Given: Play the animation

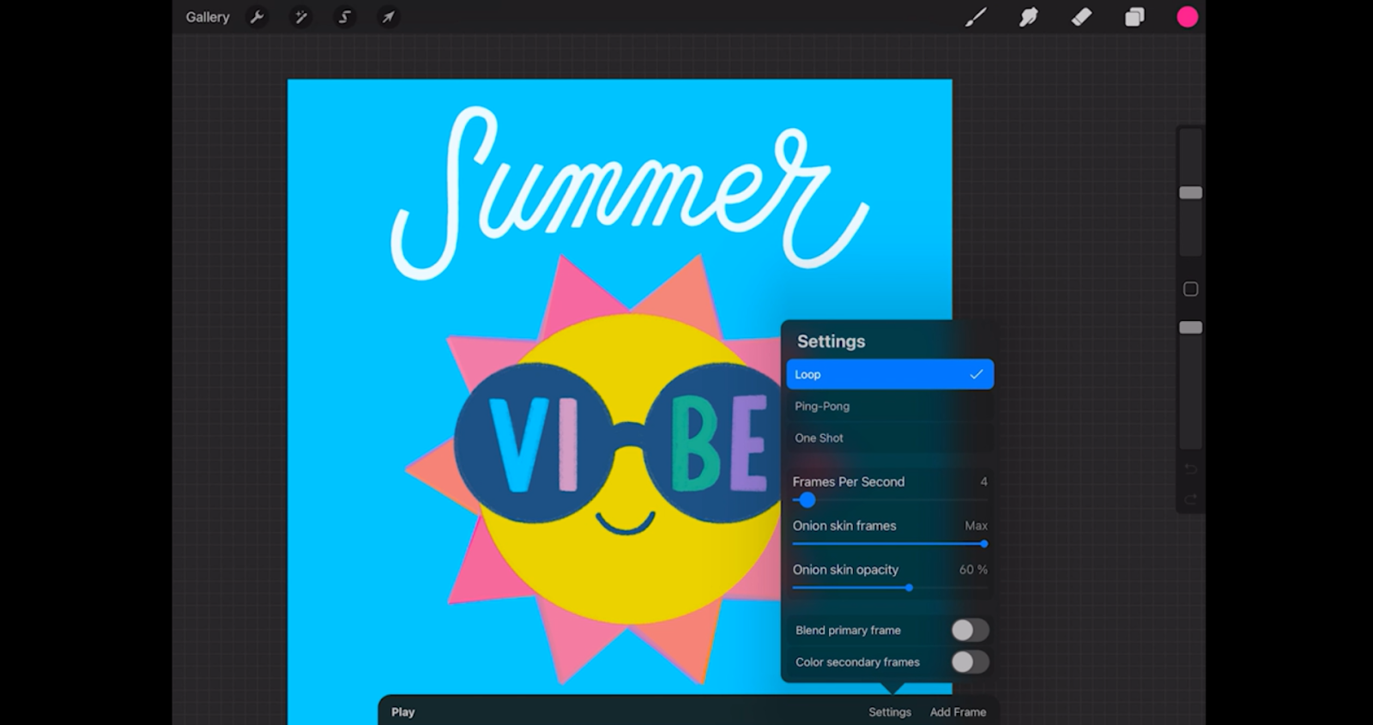Looking at the screenshot, I should [x=402, y=712].
